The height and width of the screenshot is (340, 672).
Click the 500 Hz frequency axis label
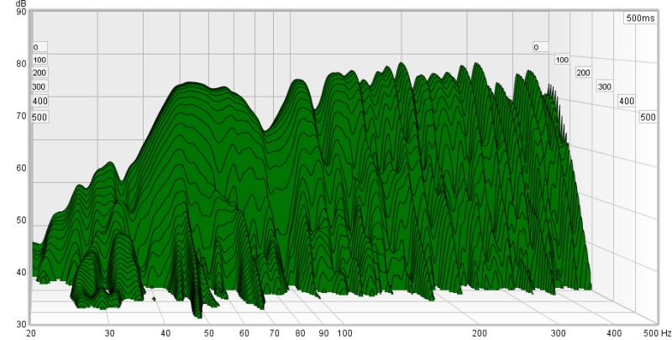click(x=650, y=333)
